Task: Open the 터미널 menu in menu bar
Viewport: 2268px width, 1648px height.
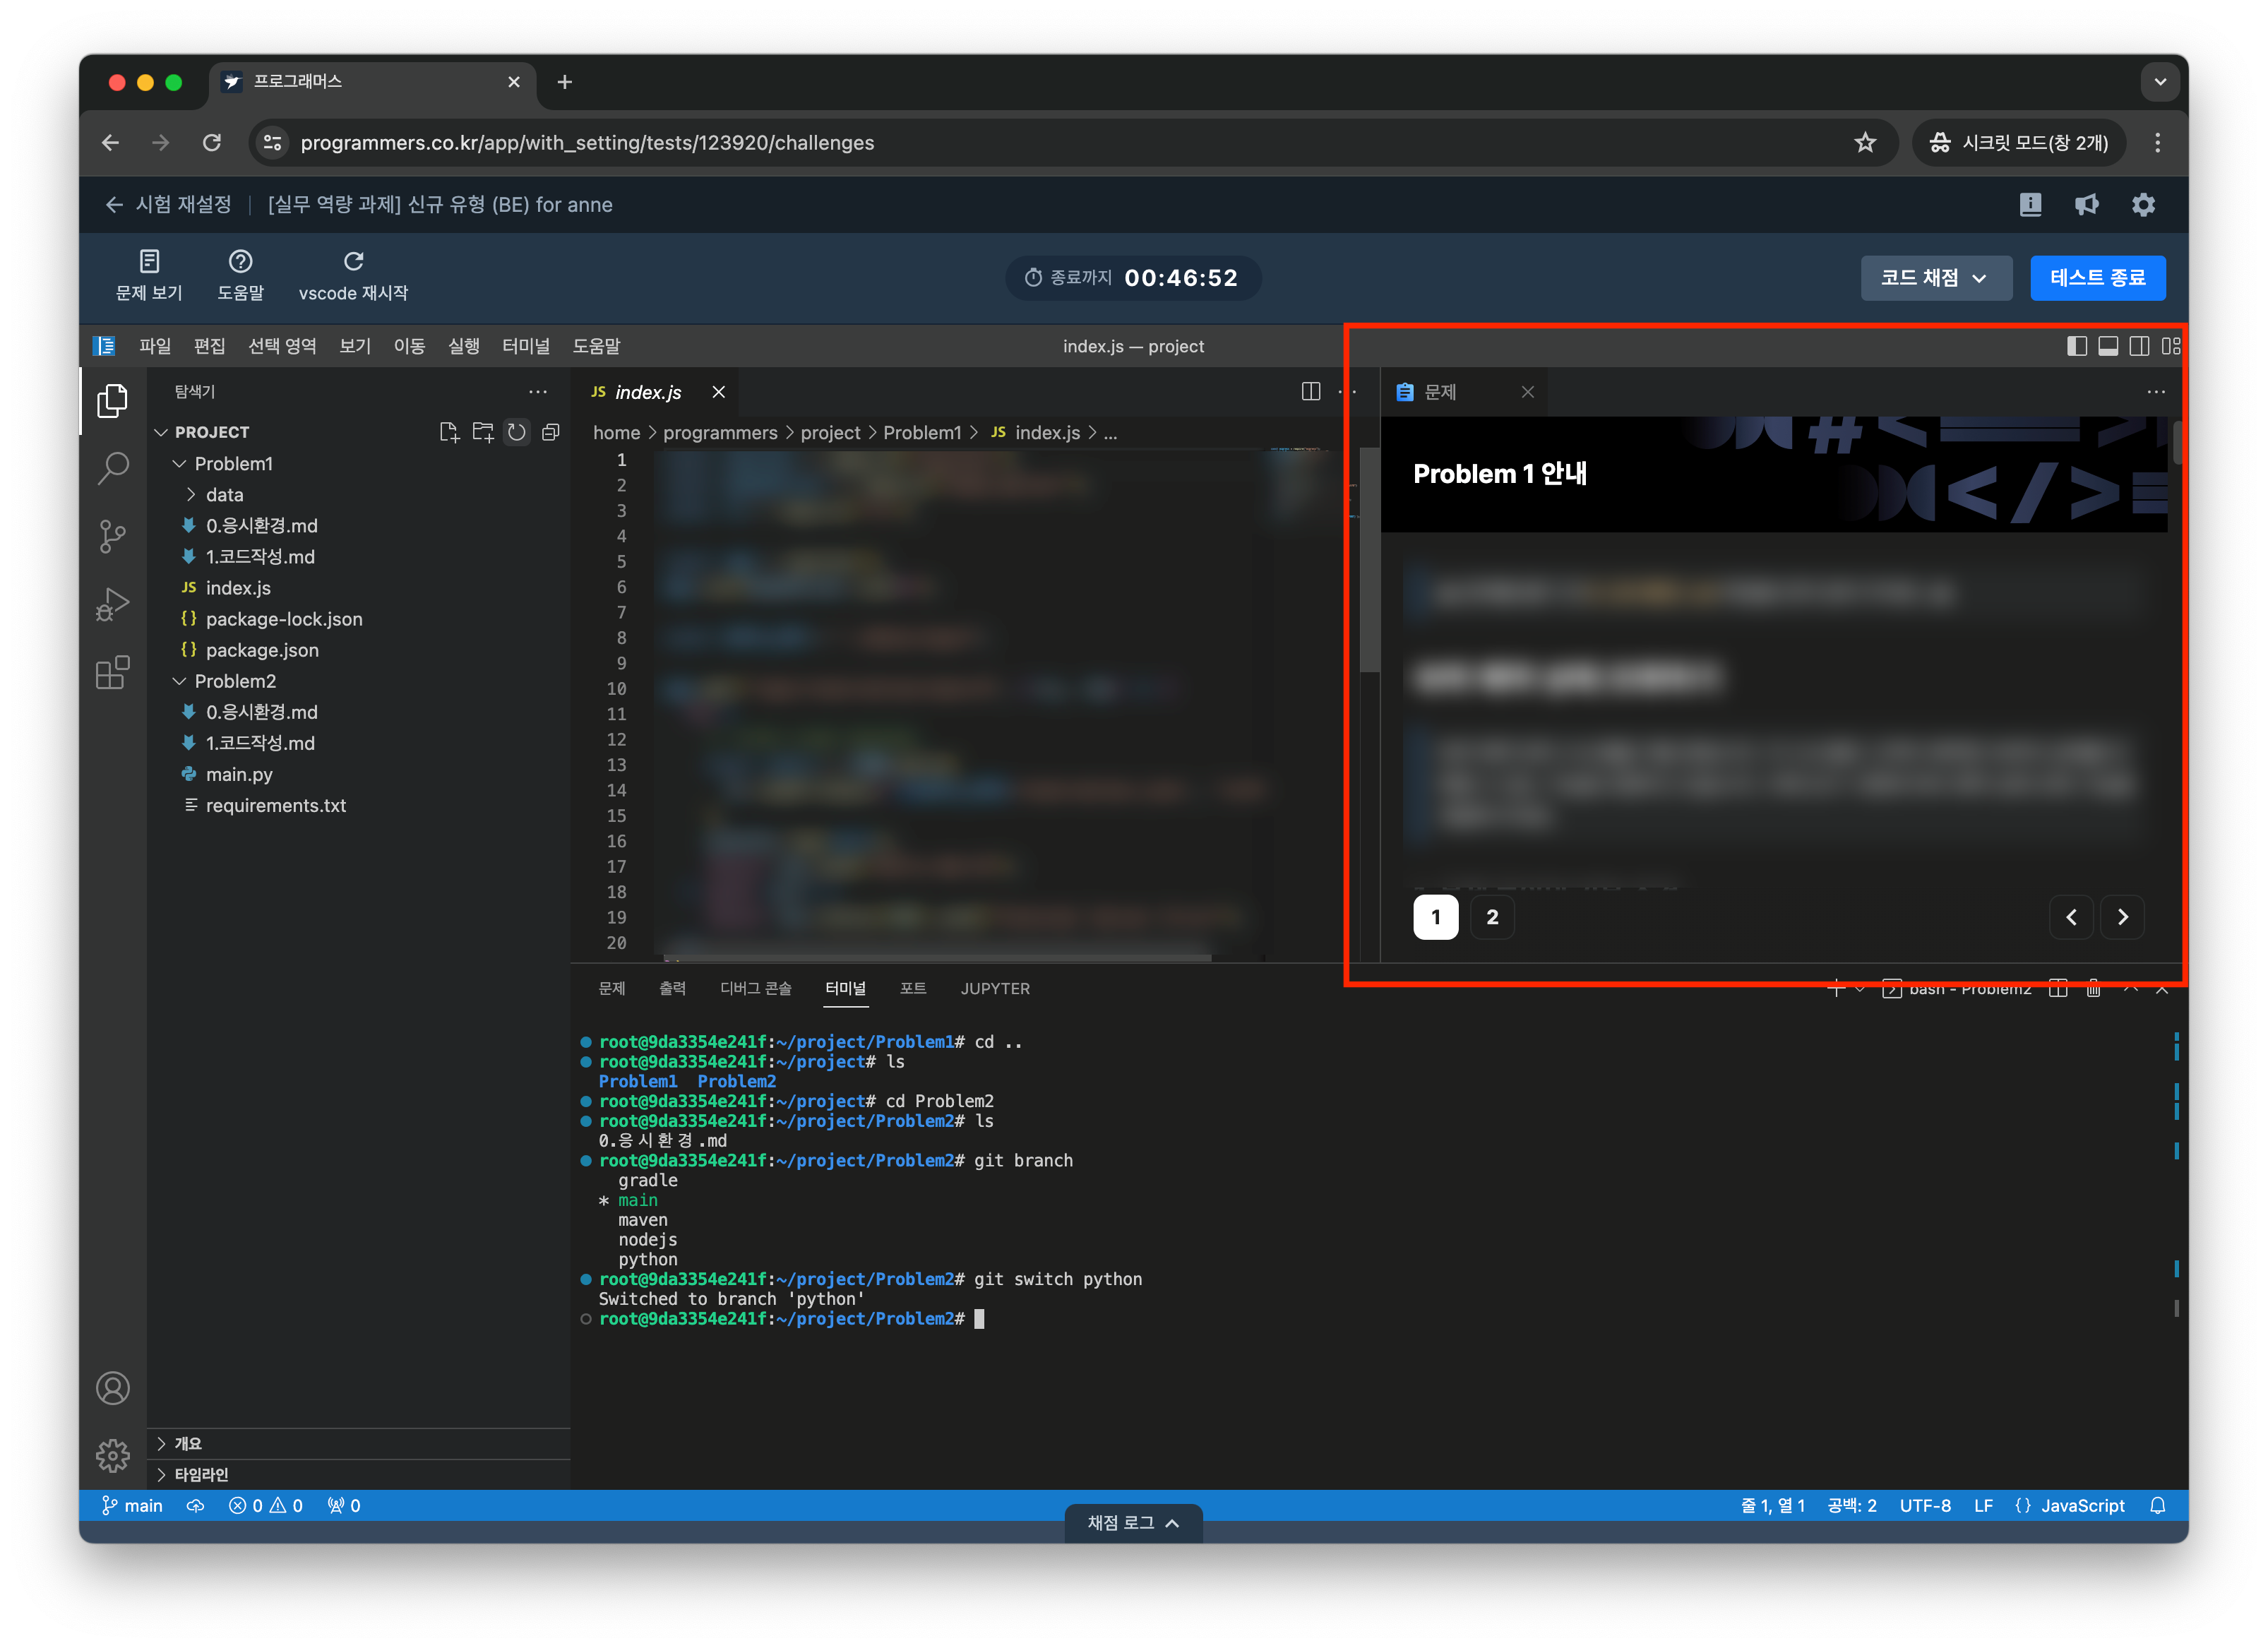Action: [x=526, y=346]
